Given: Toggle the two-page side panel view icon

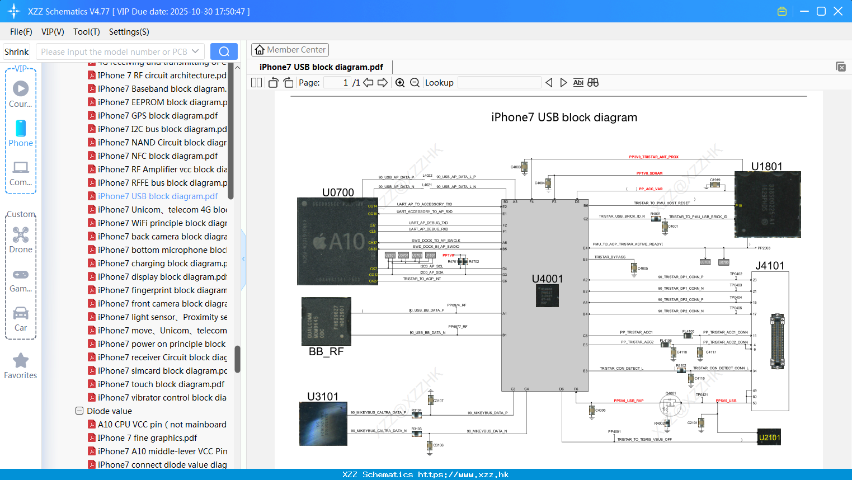Looking at the screenshot, I should point(256,82).
